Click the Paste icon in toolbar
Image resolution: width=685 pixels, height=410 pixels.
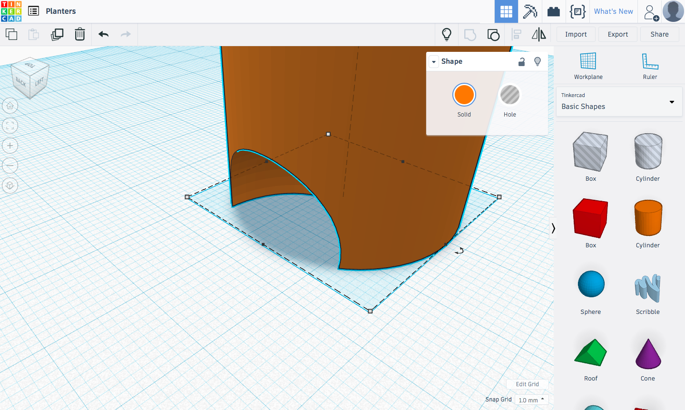34,34
